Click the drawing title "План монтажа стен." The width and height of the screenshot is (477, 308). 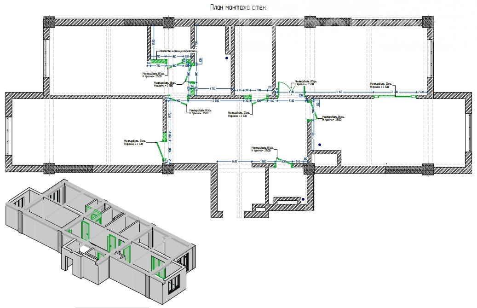point(238,7)
